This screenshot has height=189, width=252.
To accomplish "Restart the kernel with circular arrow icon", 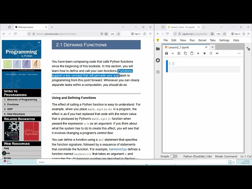I will [x=211, y=53].
